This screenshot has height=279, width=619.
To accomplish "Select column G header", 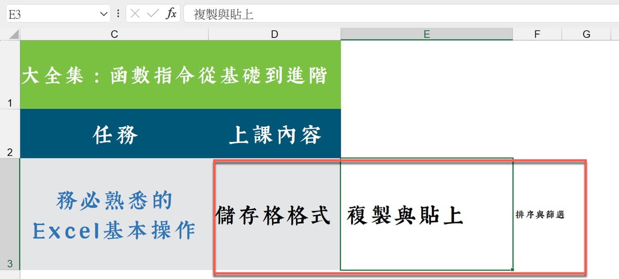I will click(x=586, y=34).
